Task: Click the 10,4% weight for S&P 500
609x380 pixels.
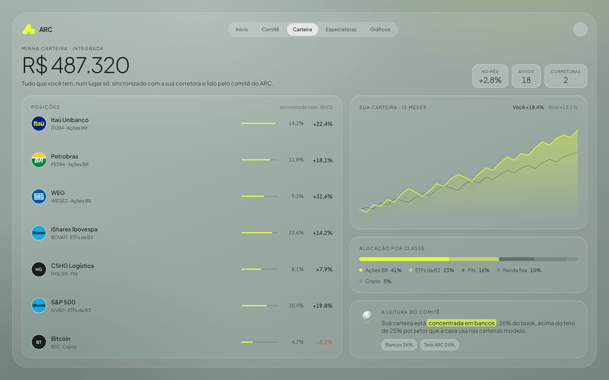Action: pyautogui.click(x=296, y=306)
